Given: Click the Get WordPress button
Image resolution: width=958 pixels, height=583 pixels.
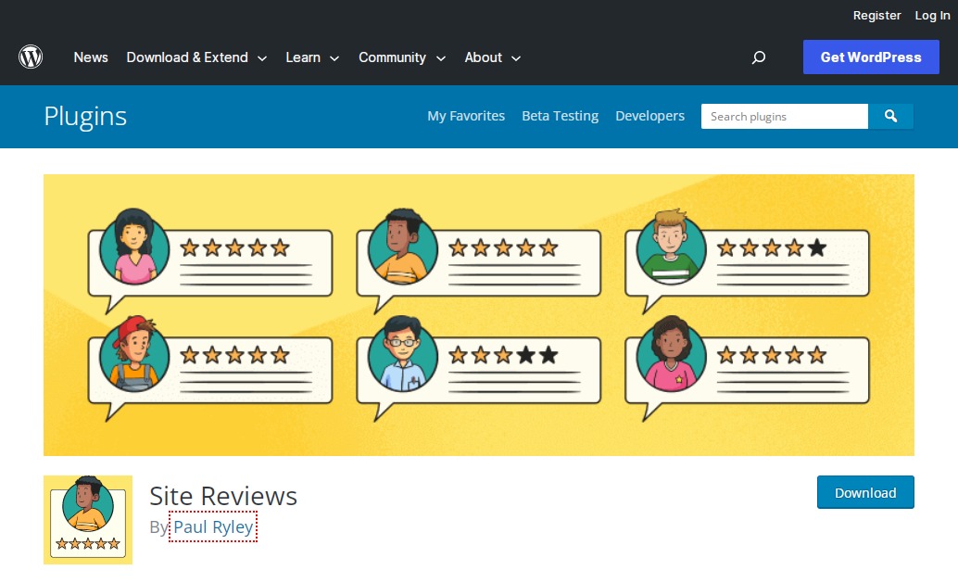Looking at the screenshot, I should click(x=871, y=57).
